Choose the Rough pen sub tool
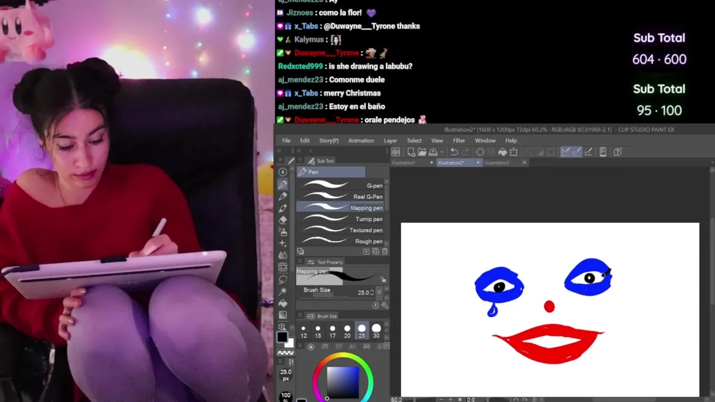The width and height of the screenshot is (715, 402). [x=340, y=241]
